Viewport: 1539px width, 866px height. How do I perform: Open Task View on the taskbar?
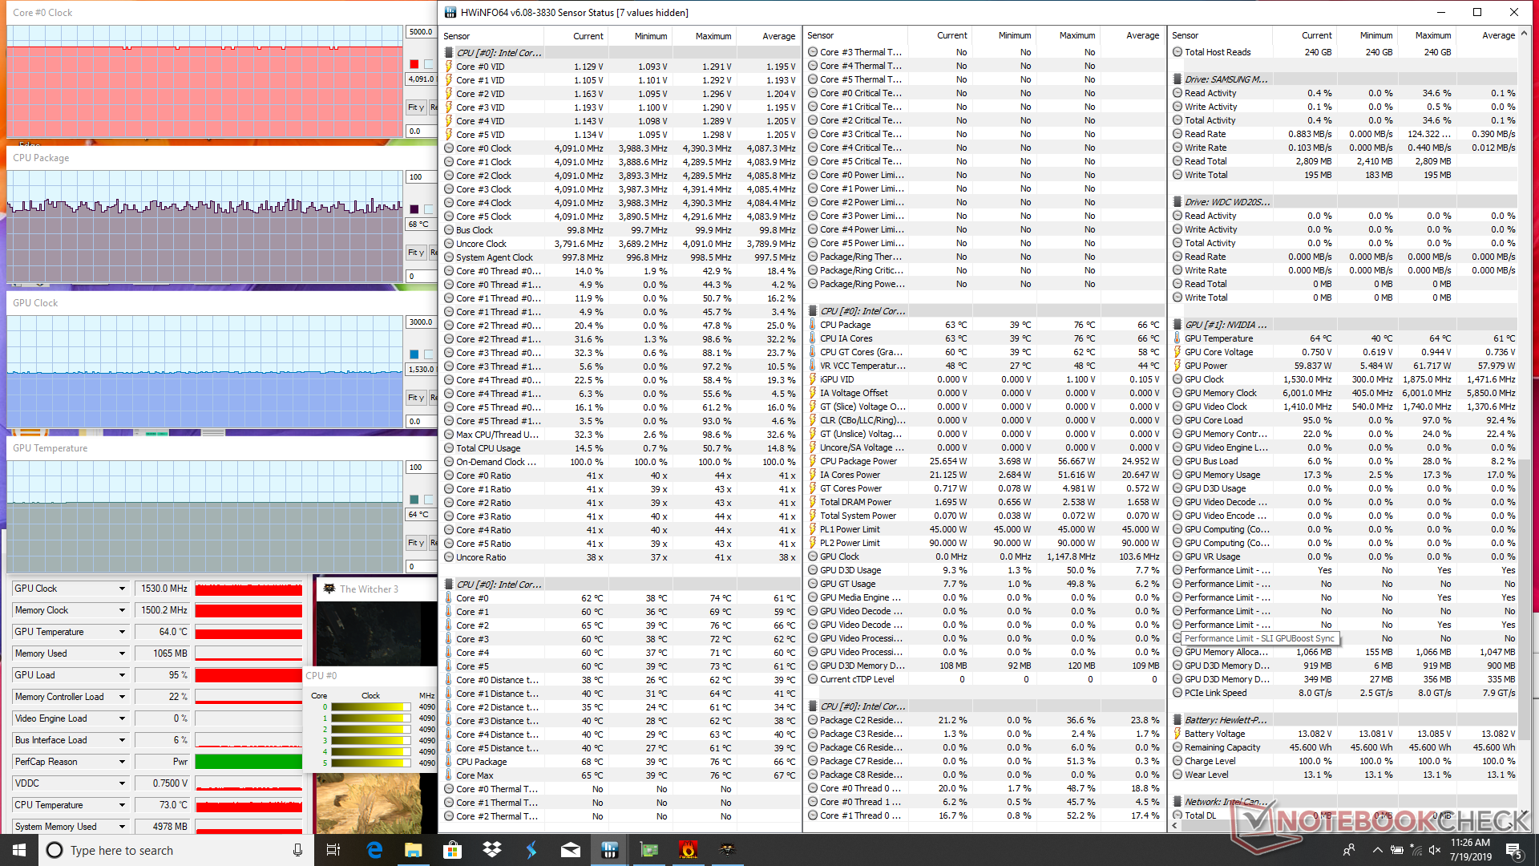(334, 850)
